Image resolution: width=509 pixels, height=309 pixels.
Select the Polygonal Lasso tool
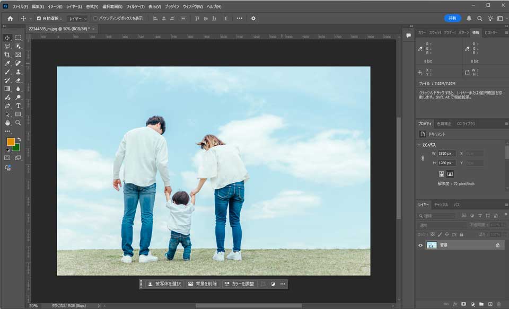tap(7, 47)
